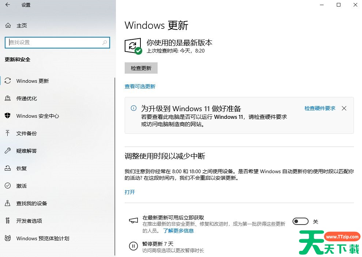362x257 pixels.
Task: Click the 检查更新 button
Action: [x=141, y=68]
